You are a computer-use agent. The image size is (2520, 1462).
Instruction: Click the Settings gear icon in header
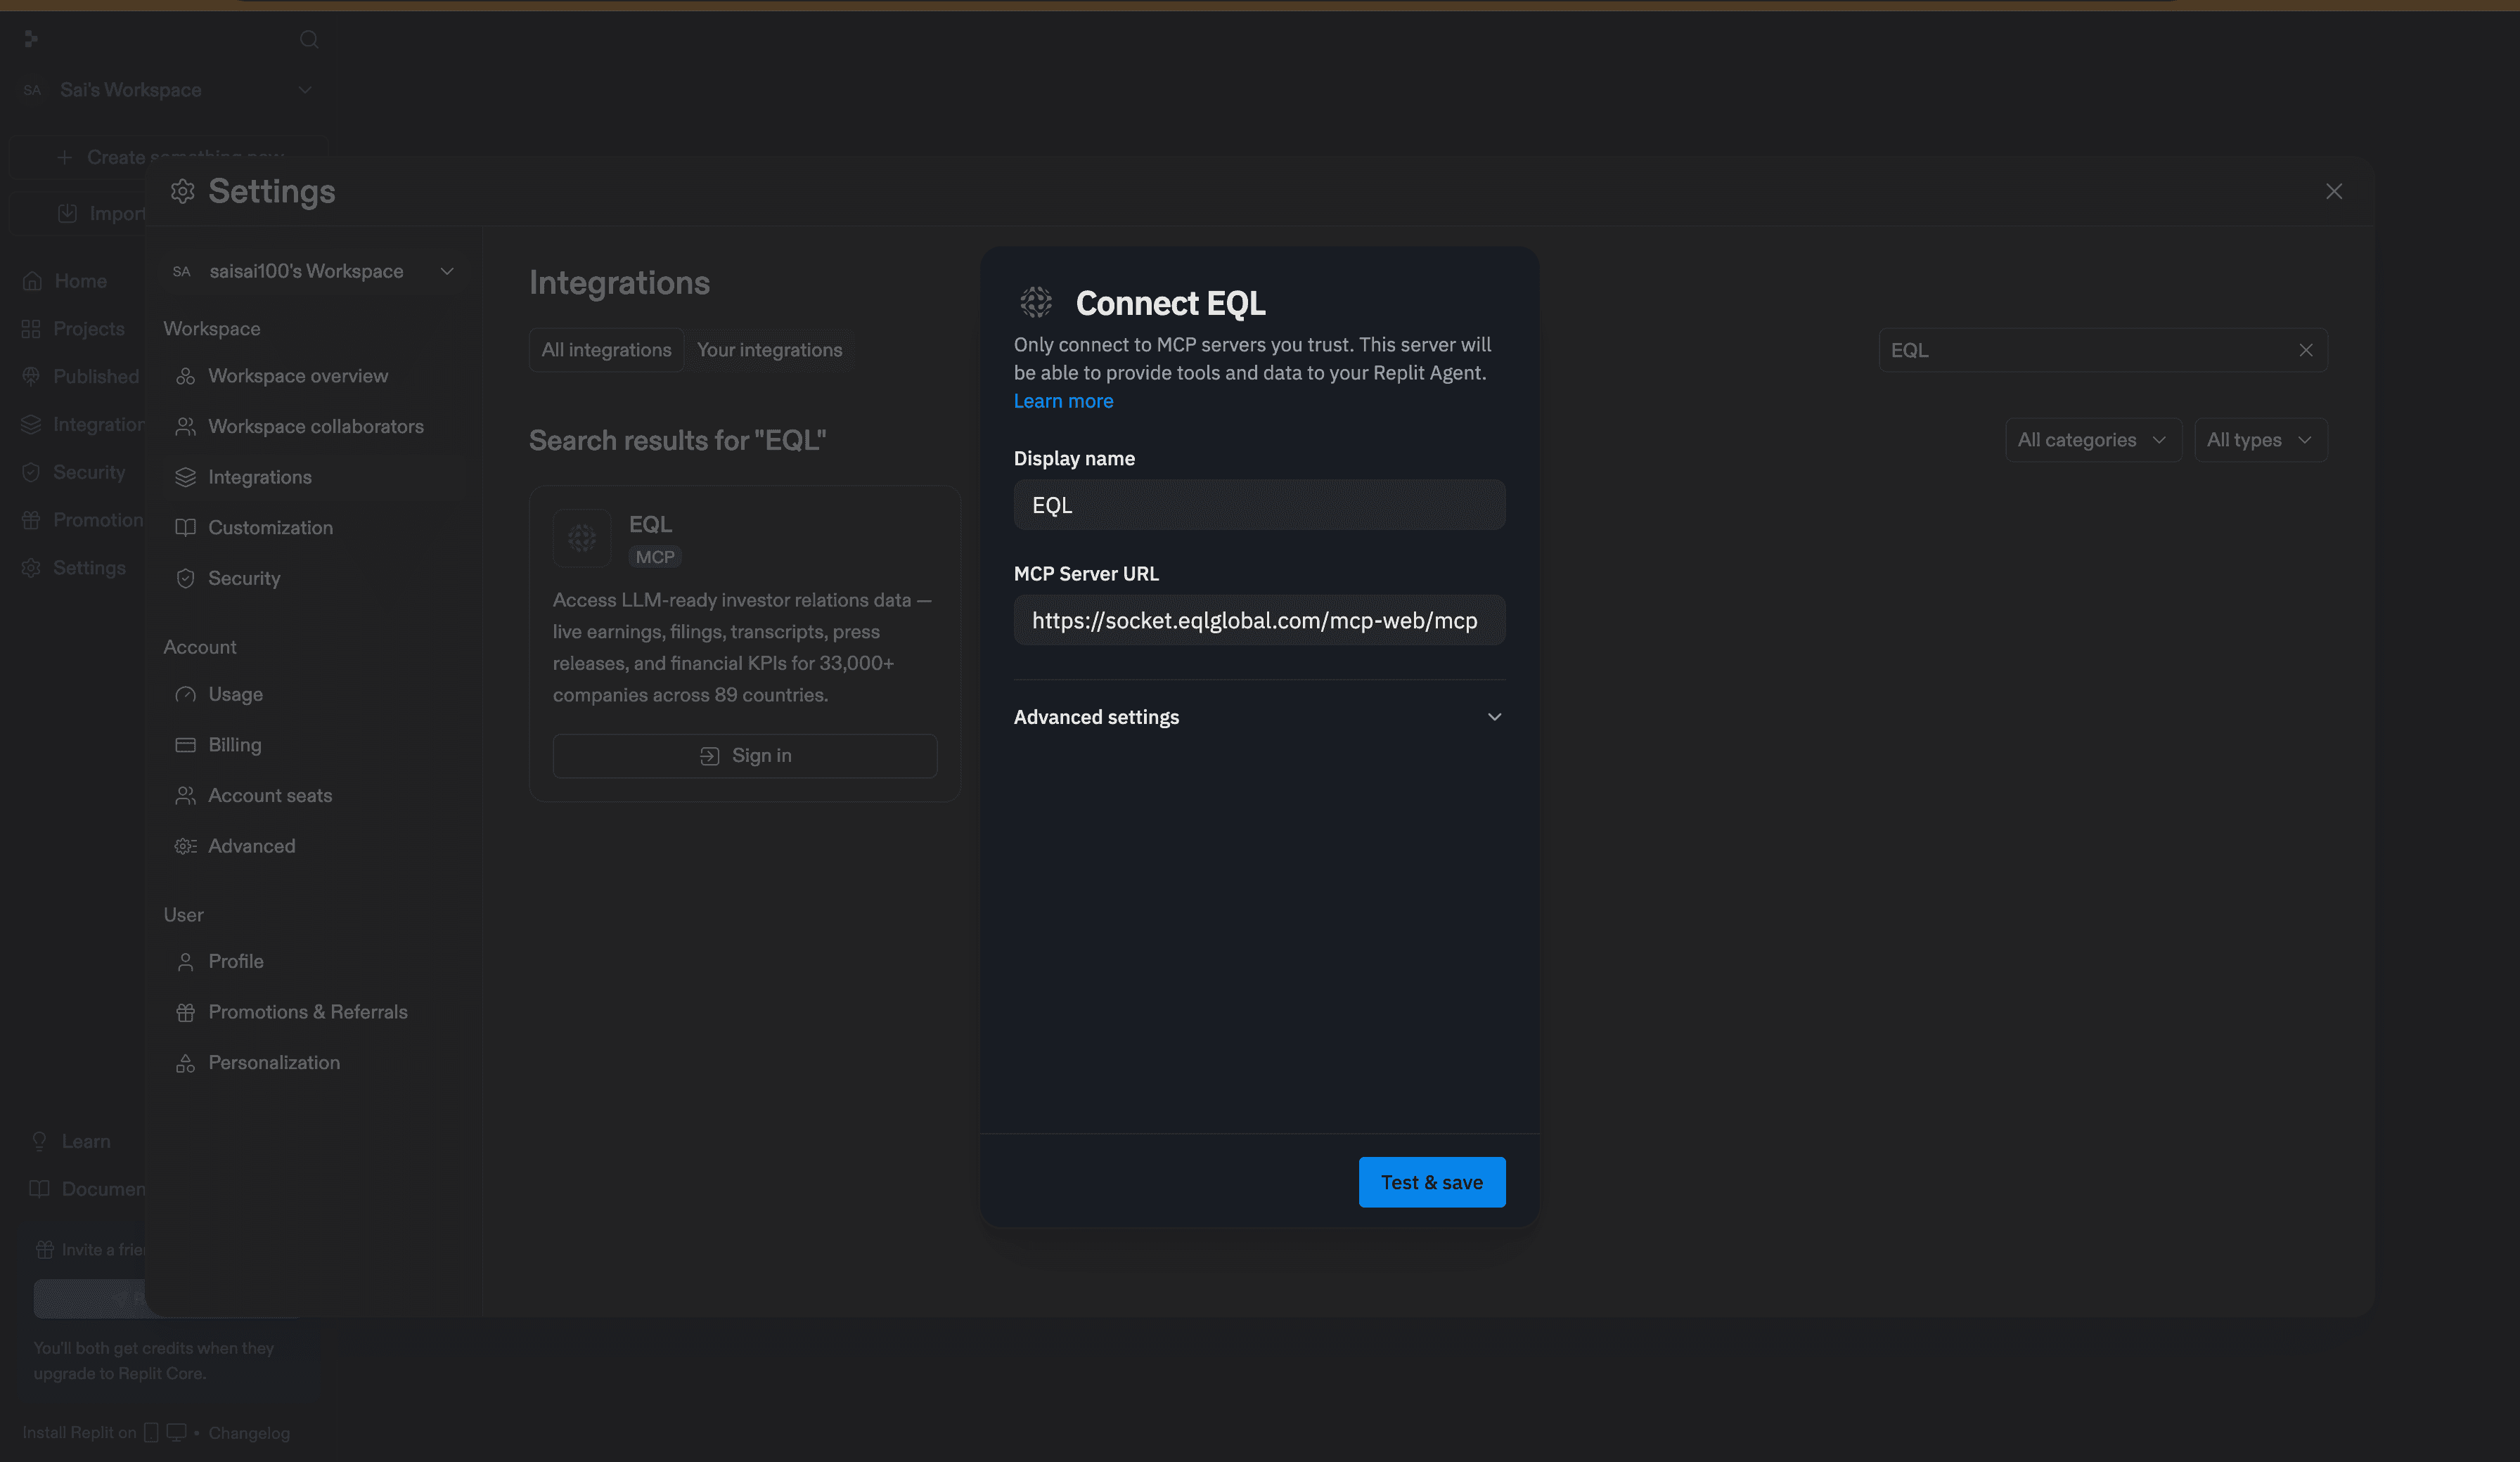tap(182, 191)
